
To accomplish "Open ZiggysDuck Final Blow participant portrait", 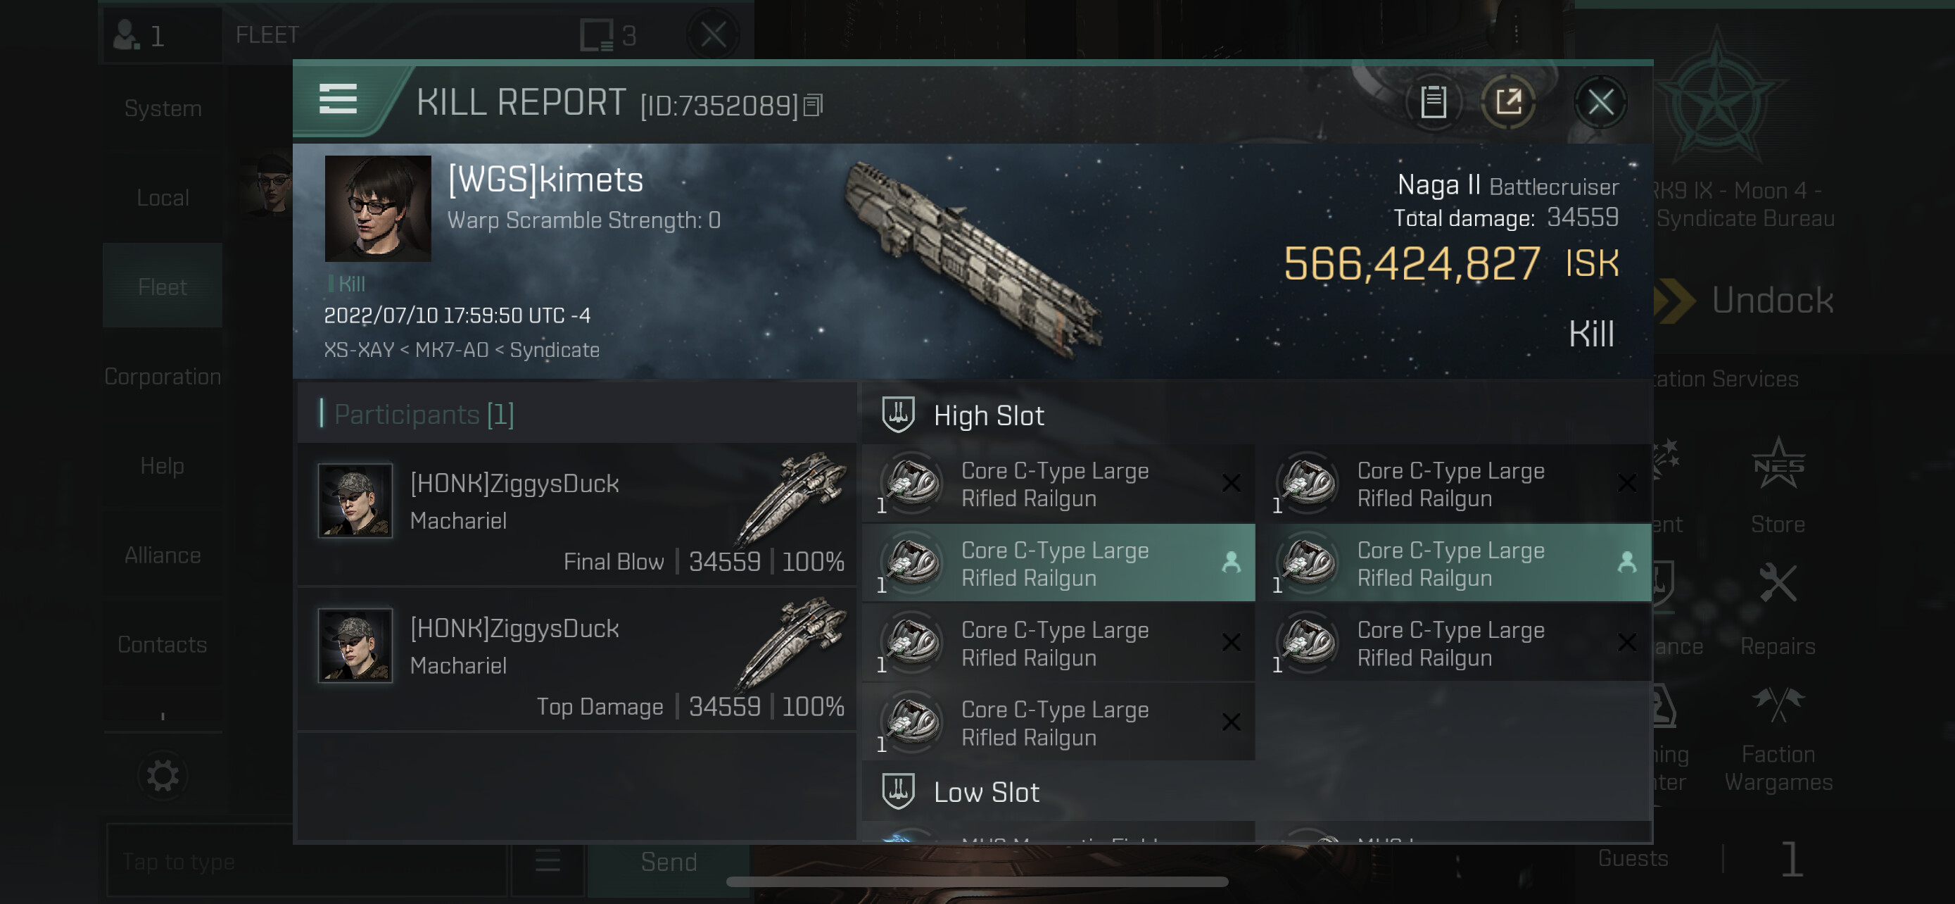I will (x=355, y=501).
